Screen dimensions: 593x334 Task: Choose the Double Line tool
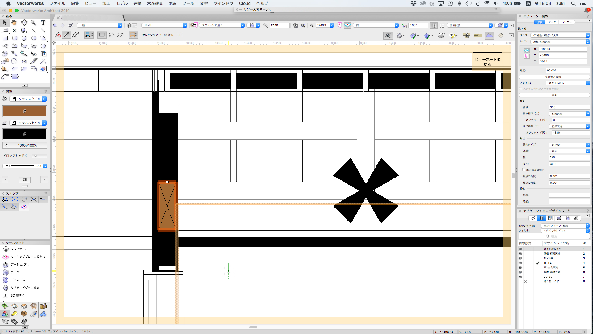(43, 30)
